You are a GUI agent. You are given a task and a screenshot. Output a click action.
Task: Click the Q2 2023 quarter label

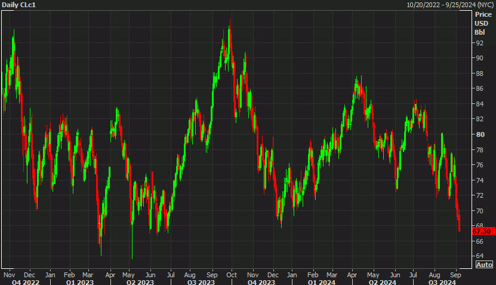pos(140,282)
